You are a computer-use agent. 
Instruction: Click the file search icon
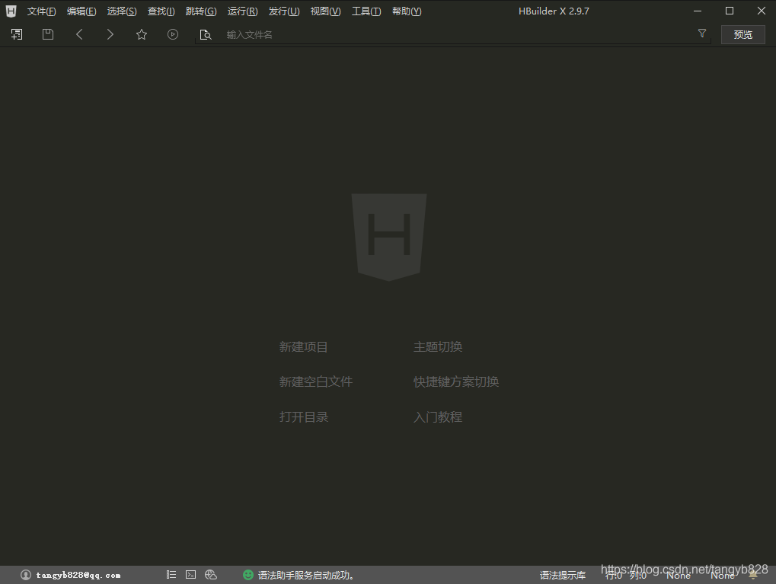point(206,35)
